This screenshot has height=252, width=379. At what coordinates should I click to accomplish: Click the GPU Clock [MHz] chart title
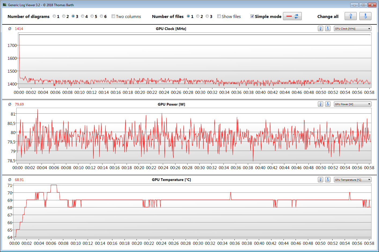click(171, 29)
